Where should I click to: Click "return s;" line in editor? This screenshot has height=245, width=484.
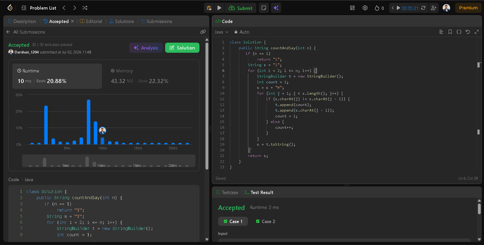coord(258,156)
